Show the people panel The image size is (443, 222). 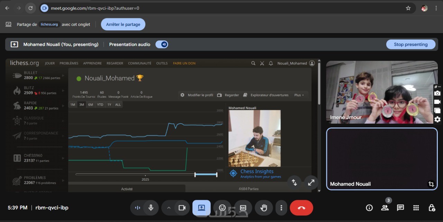[385, 208]
